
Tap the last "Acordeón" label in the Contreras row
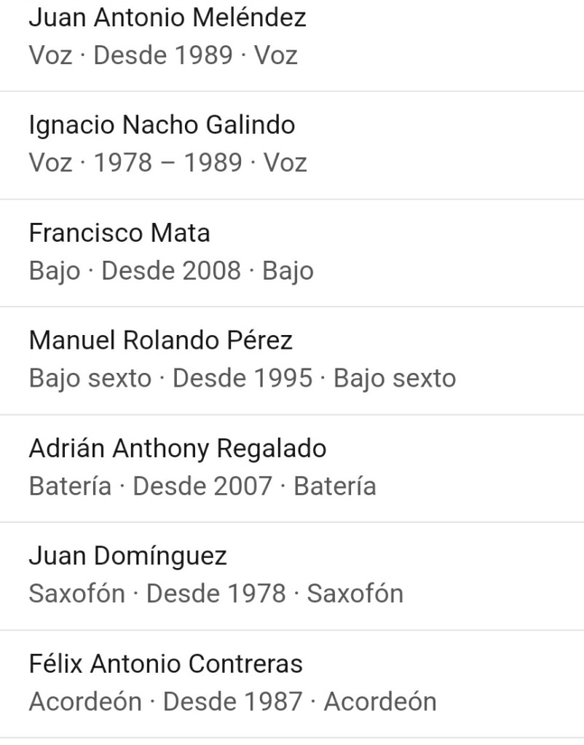(380, 701)
